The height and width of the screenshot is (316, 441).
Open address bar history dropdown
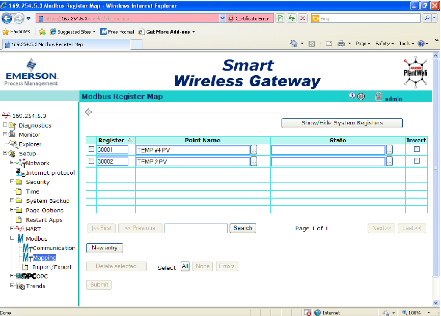222,18
